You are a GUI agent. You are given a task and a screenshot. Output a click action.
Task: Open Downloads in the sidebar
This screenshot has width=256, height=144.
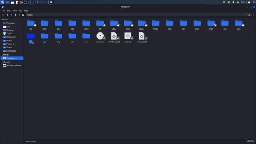(x=12, y=51)
